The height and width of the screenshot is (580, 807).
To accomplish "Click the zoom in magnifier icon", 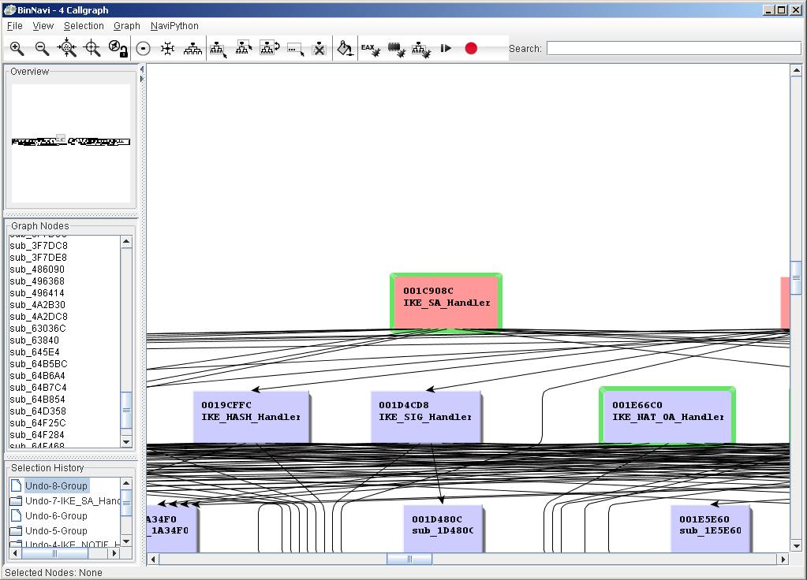I will pyautogui.click(x=17, y=49).
